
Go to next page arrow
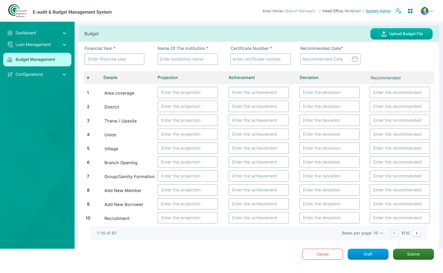417,233
